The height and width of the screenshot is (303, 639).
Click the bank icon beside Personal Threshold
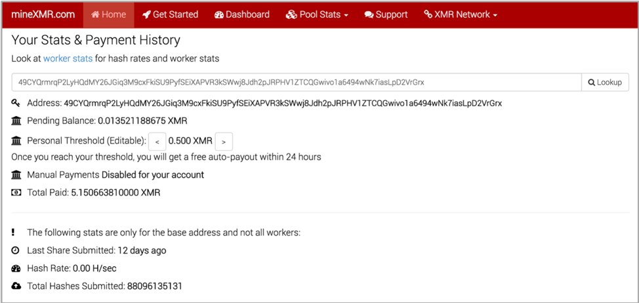click(16, 141)
